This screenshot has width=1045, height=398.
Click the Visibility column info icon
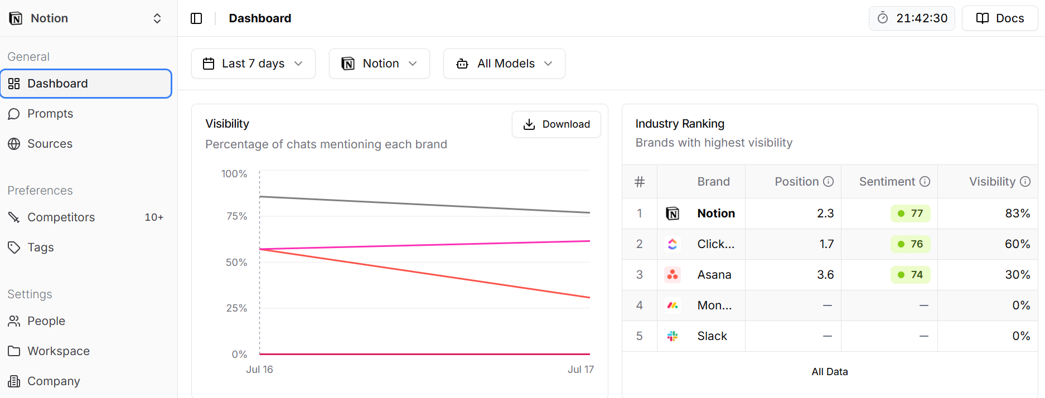[1025, 182]
